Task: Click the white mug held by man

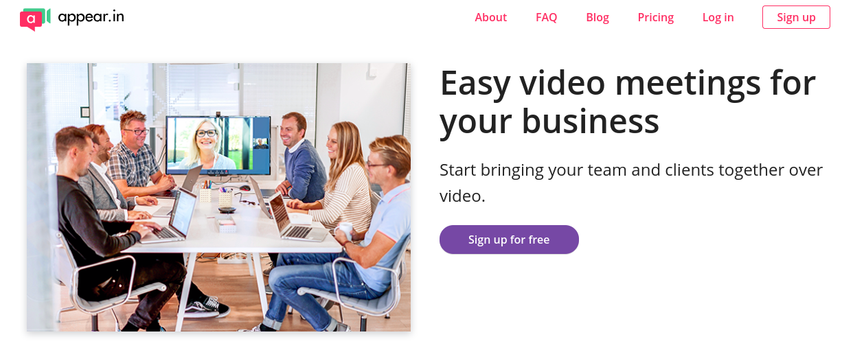Action: point(344,231)
